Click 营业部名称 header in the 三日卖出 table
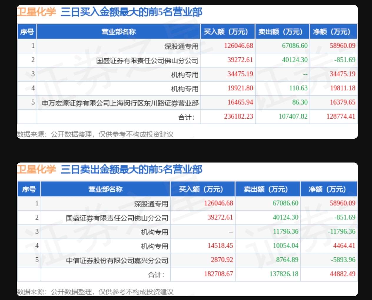The image size is (372, 300). tap(105, 189)
